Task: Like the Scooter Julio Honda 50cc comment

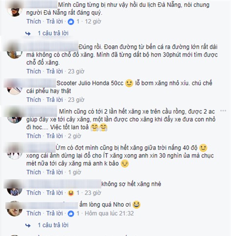Action: 34,100
